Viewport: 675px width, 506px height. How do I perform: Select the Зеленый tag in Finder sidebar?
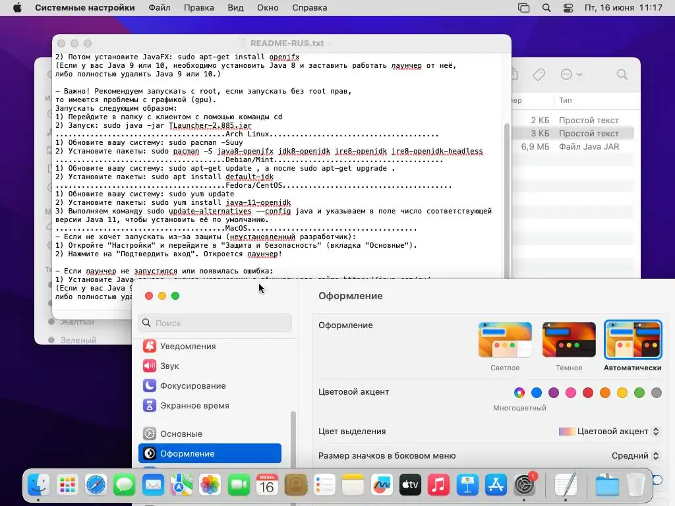78,340
